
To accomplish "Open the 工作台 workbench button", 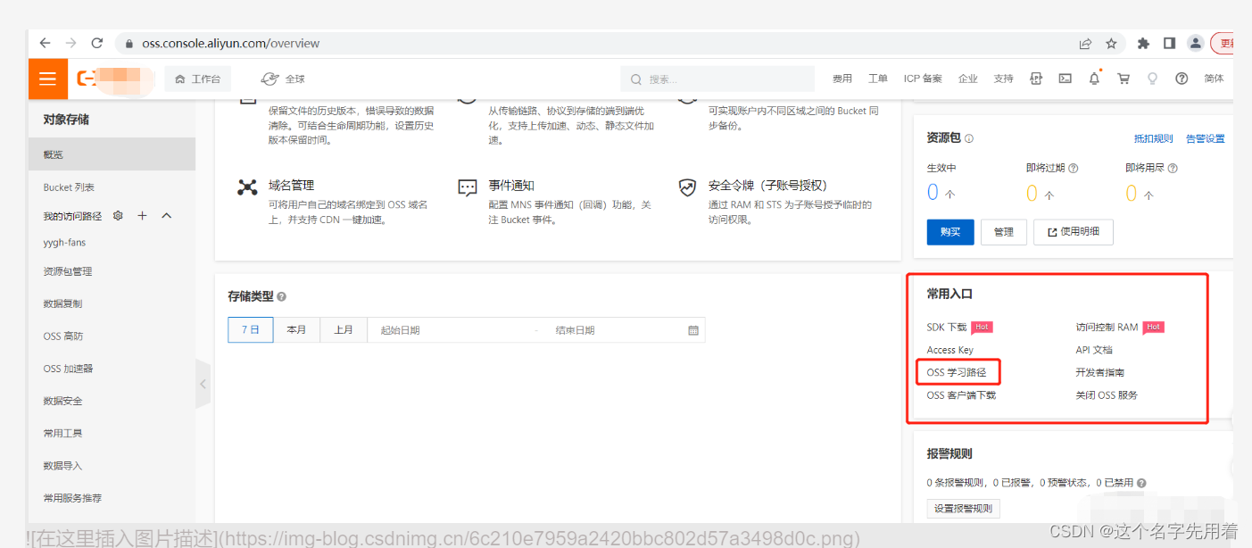I will [197, 79].
